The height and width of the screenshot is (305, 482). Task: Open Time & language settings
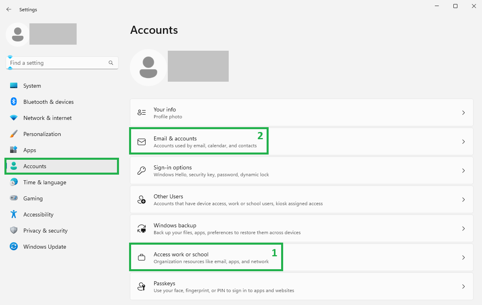click(x=62, y=182)
